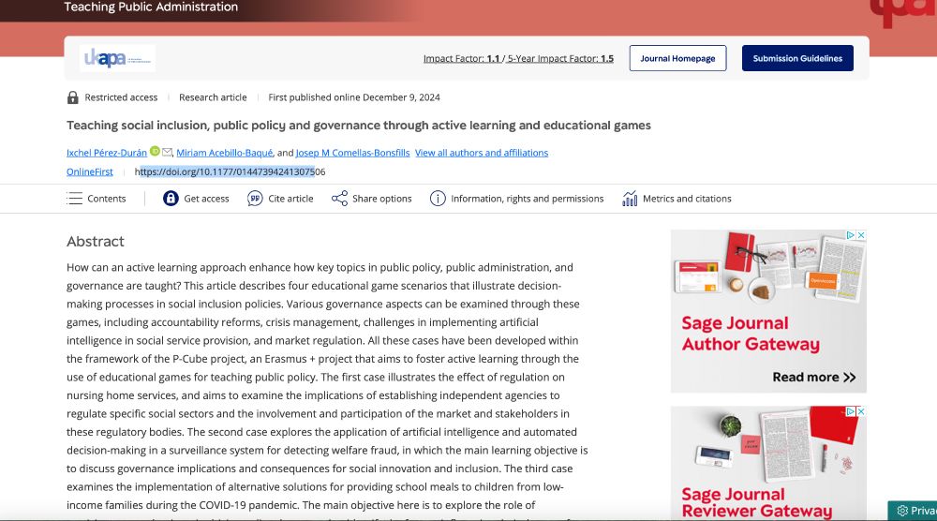The height and width of the screenshot is (521, 937).
Task: Click the Research article label
Action: (213, 97)
